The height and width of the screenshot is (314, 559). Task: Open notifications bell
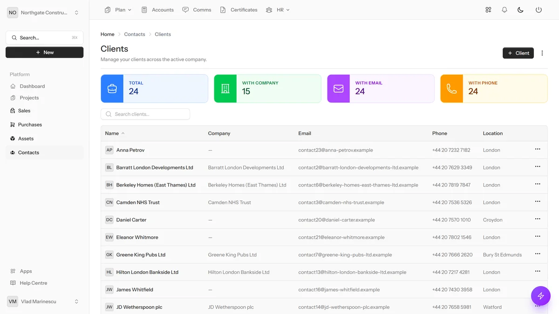(x=504, y=10)
